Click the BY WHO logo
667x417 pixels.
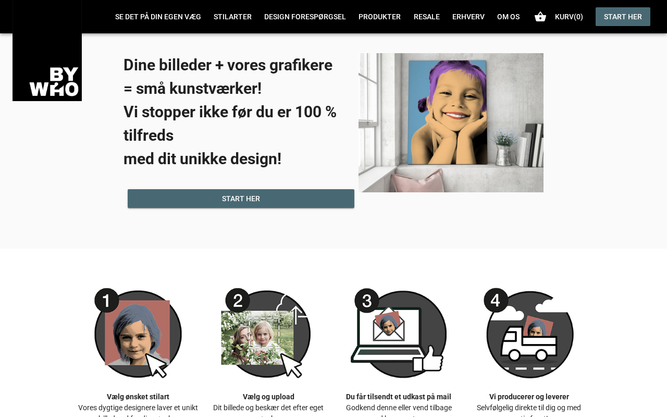47,51
